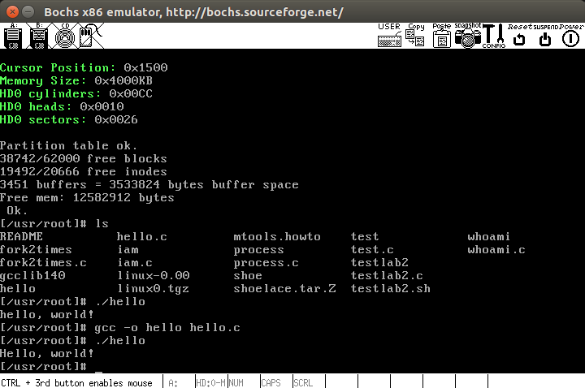Click the SCRL lock status indicator
Image resolution: width=585 pixels, height=388 pixels.
303,382
